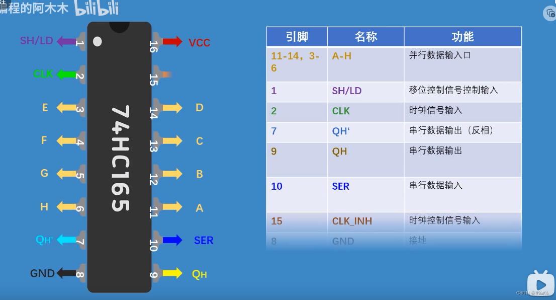Click the pin number '15' table cell
This screenshot has height=300, width=556.
297,222
